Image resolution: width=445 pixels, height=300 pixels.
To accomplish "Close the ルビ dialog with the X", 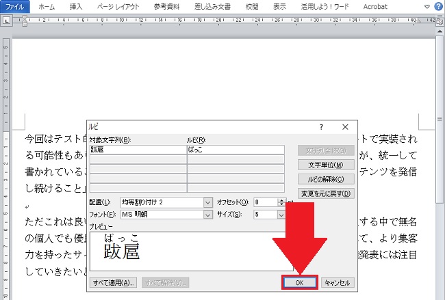I will point(345,127).
